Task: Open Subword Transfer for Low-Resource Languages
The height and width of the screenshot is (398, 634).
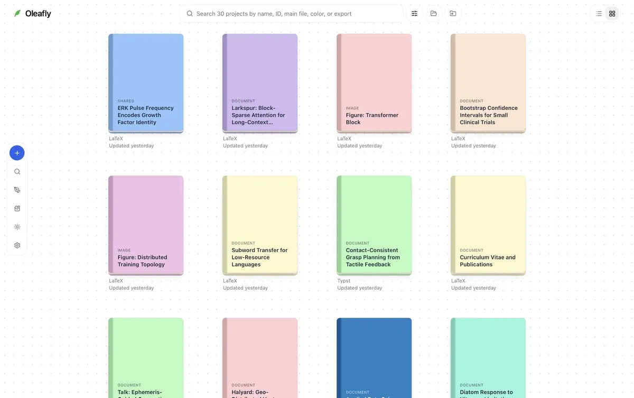Action: (x=260, y=225)
